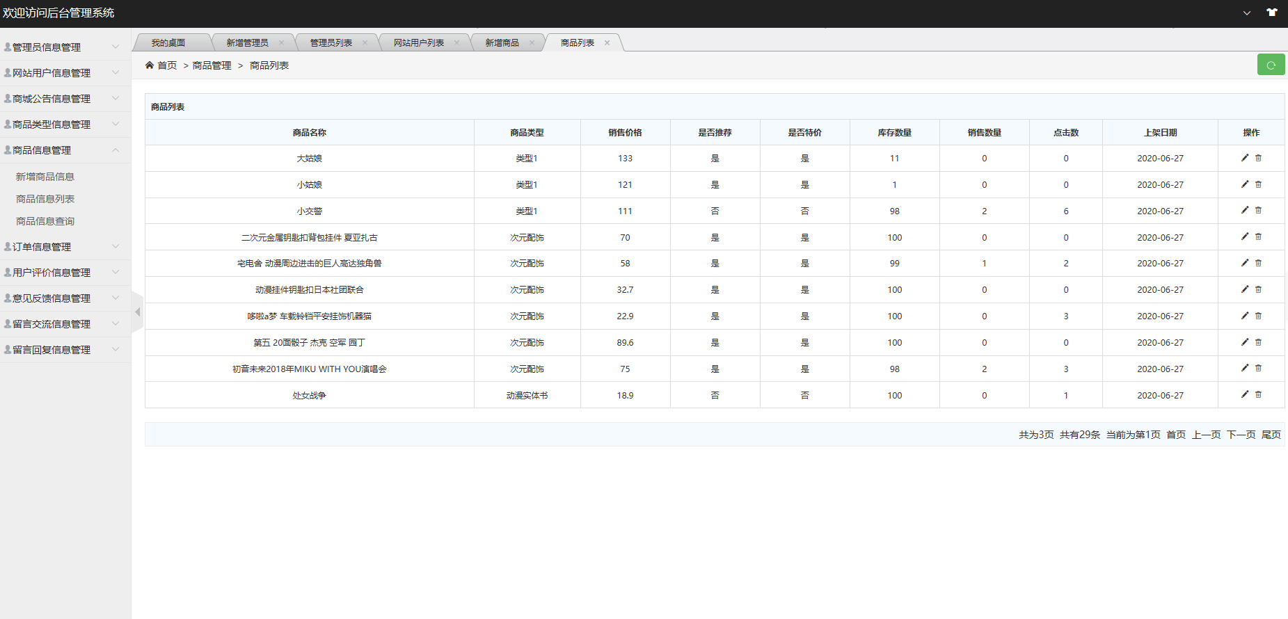Delete the 初音未来2018年MIKU product row
This screenshot has width=1288, height=619.
(1258, 368)
